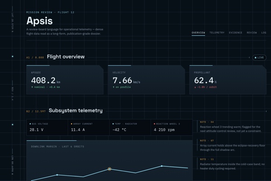This screenshot has height=181, width=271.
Task: Select Reaction Wheel 3 rpm cell
Action: pos(172,127)
